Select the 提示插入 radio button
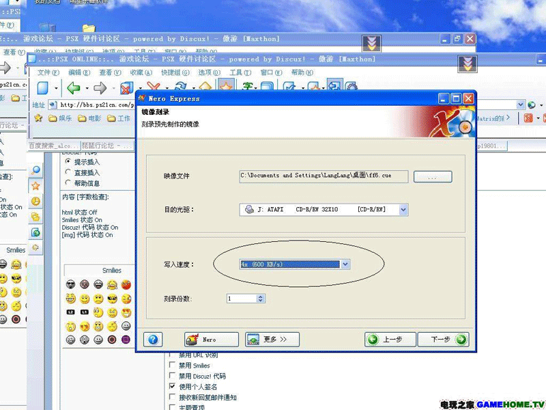This screenshot has height=410, width=546. tap(68, 161)
